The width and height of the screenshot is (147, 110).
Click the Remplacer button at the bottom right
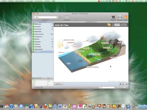(121, 87)
